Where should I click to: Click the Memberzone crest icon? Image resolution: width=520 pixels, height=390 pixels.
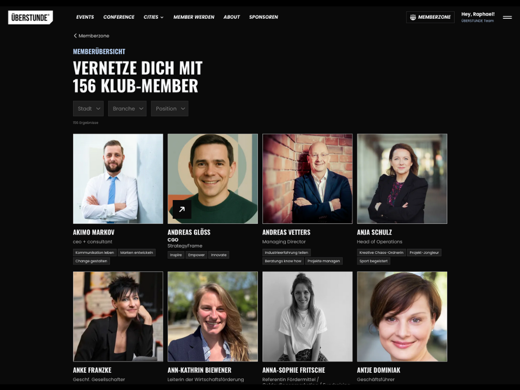coord(413,17)
